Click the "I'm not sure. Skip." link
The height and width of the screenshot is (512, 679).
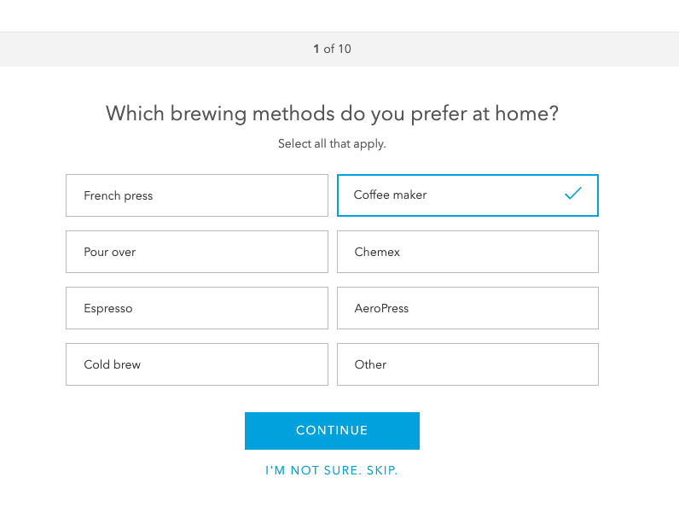[x=332, y=470]
